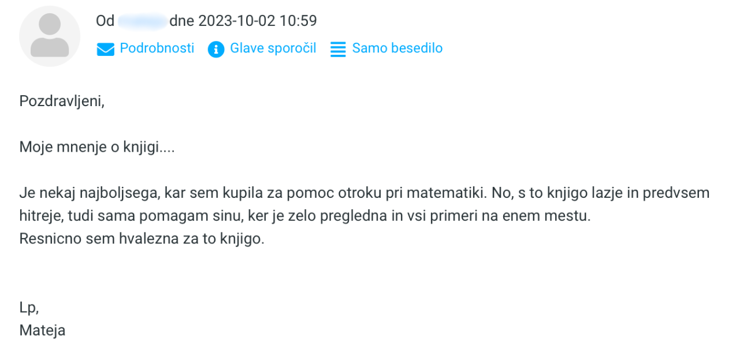751x346 pixels.
Task: Click the message time 10:59
Action: 299,21
